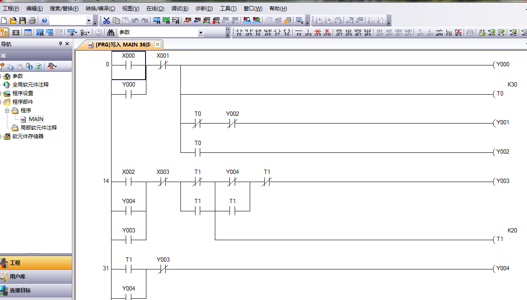Insert coil with F7 tool
The width and height of the screenshot is (527, 300).
coord(277,32)
